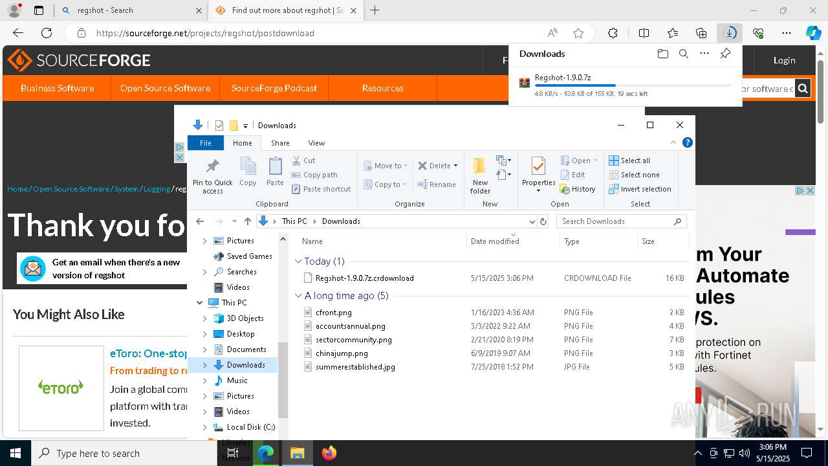Click Copy icon in Clipboard group

(248, 172)
